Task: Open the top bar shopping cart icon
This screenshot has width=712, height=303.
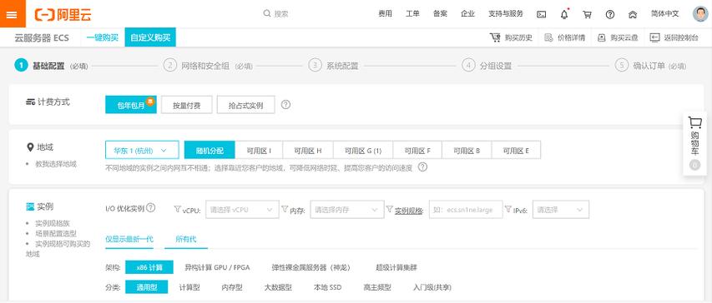Action: coord(587,14)
